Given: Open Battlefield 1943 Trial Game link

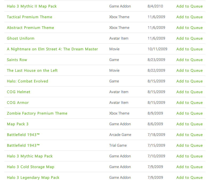Looking at the screenshot, I should [x=23, y=145].
